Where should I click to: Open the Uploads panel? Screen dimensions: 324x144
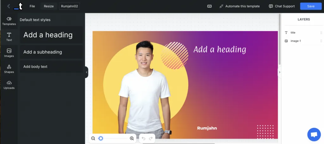[x=9, y=85]
